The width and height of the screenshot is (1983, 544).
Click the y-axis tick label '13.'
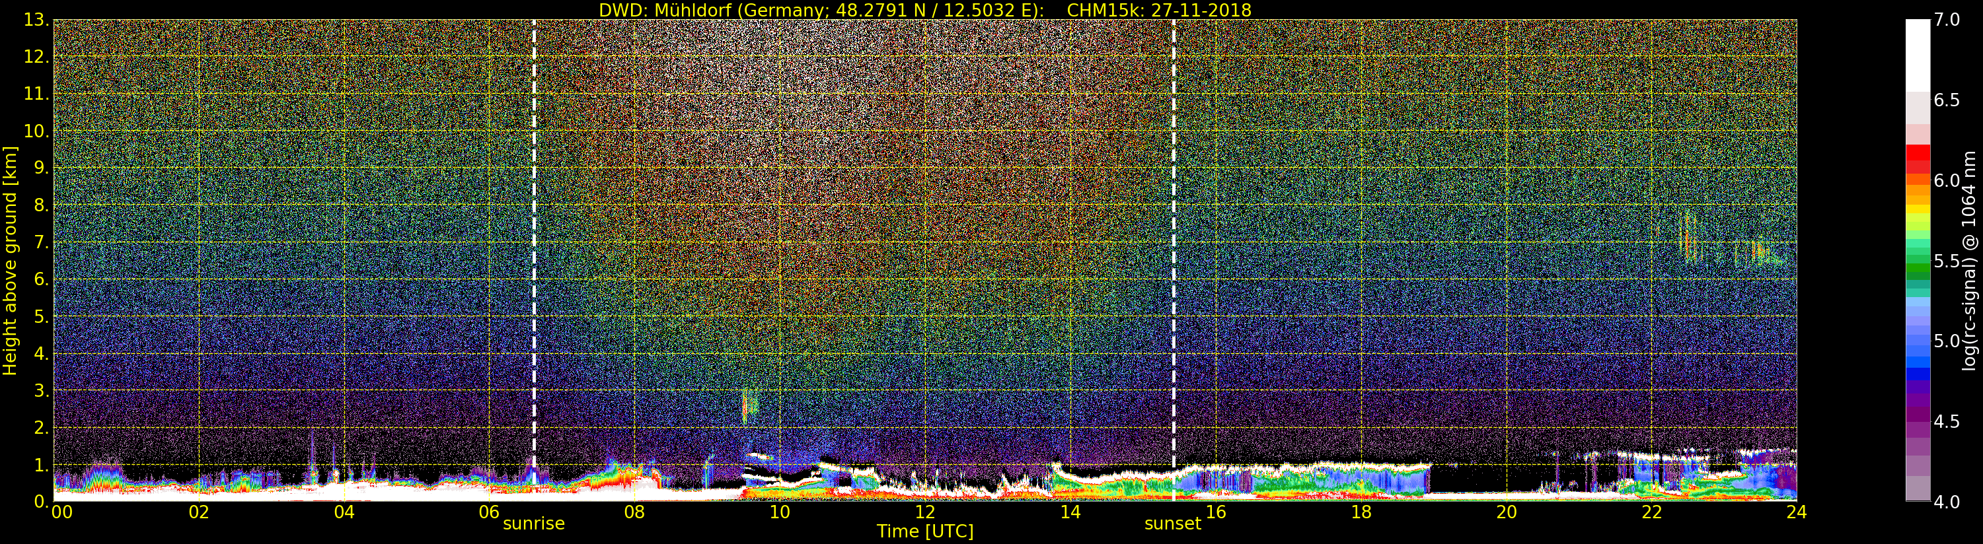(x=36, y=20)
